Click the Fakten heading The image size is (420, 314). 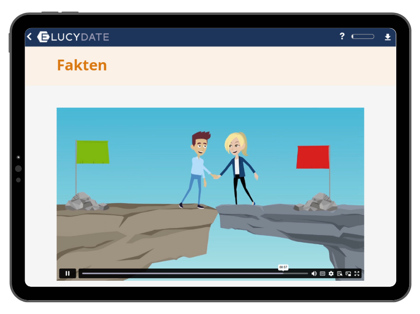(x=82, y=65)
